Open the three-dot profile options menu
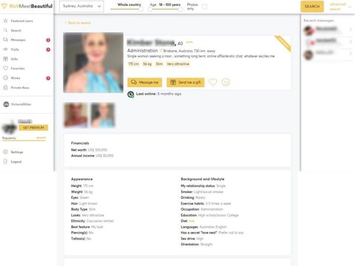Viewport: 355px width, 266px height. tap(189, 42)
